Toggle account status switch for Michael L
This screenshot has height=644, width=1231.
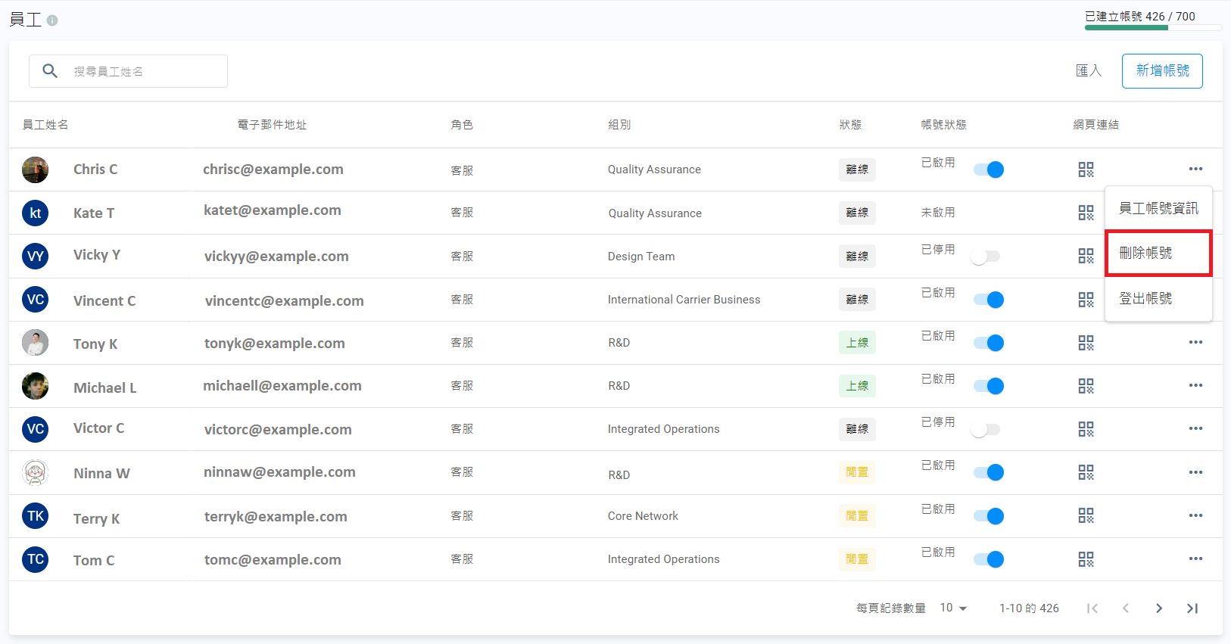coord(988,386)
